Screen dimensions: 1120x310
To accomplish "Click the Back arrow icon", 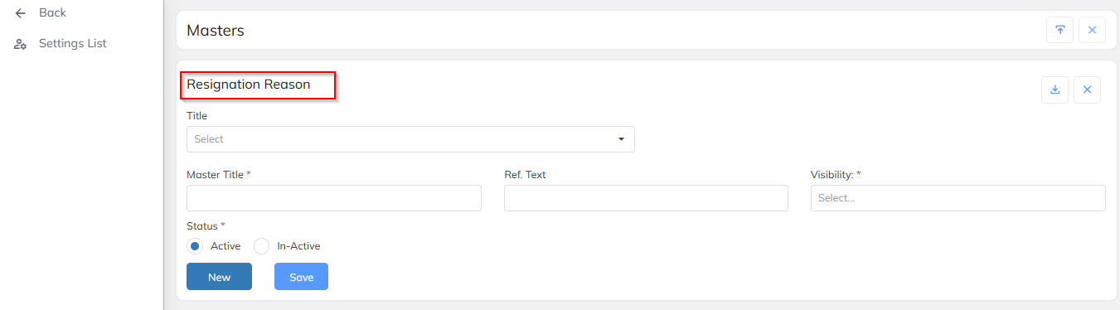I will click(21, 13).
